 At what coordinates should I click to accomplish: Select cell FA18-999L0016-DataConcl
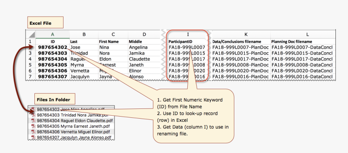[303, 77]
